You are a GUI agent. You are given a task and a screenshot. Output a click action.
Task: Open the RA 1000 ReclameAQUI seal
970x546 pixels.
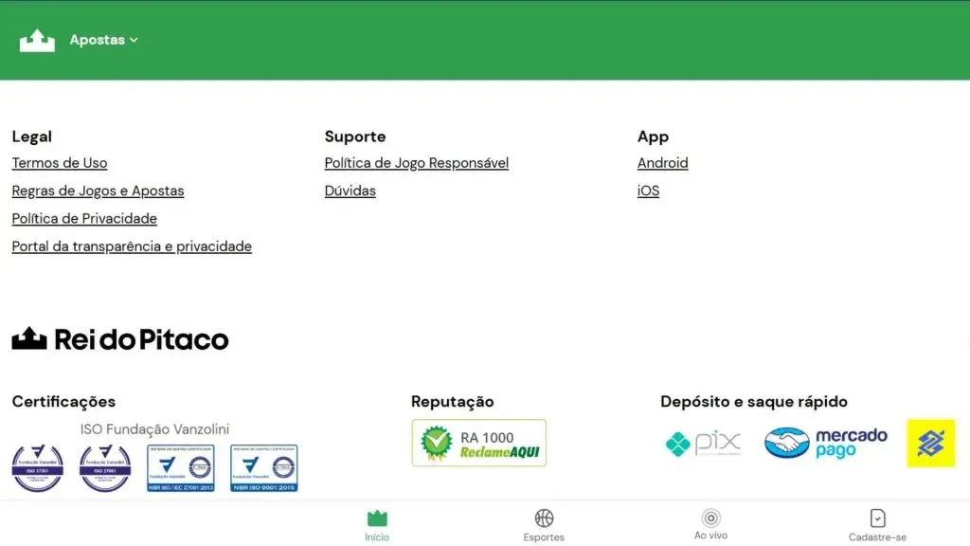tap(478, 442)
